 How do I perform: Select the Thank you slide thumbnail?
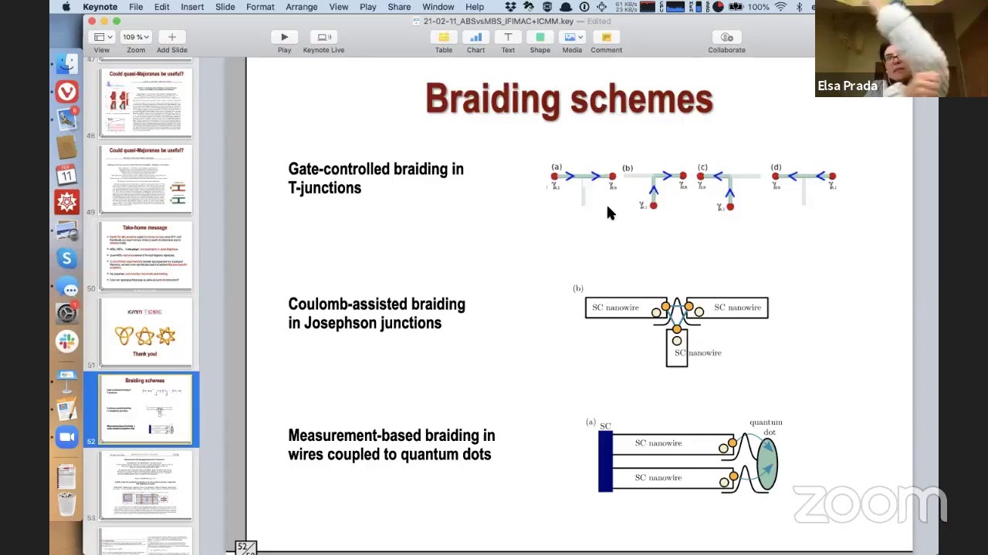145,332
